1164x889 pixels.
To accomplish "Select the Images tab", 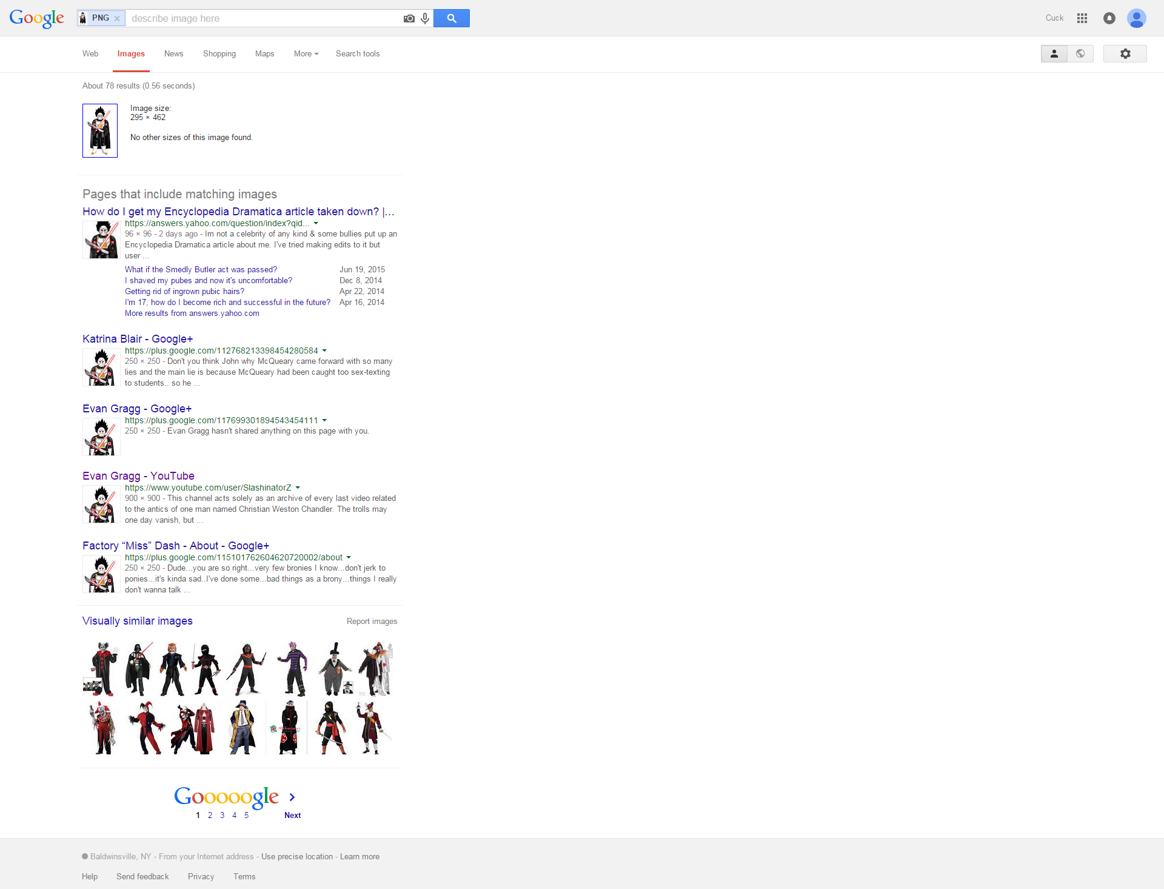I will coord(131,54).
